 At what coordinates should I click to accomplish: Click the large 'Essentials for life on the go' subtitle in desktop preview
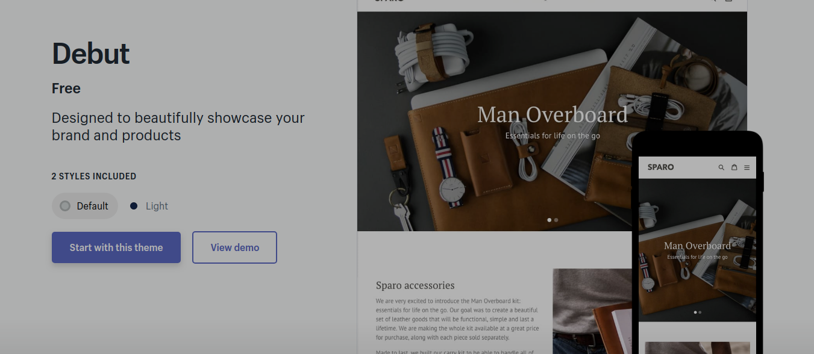553,136
